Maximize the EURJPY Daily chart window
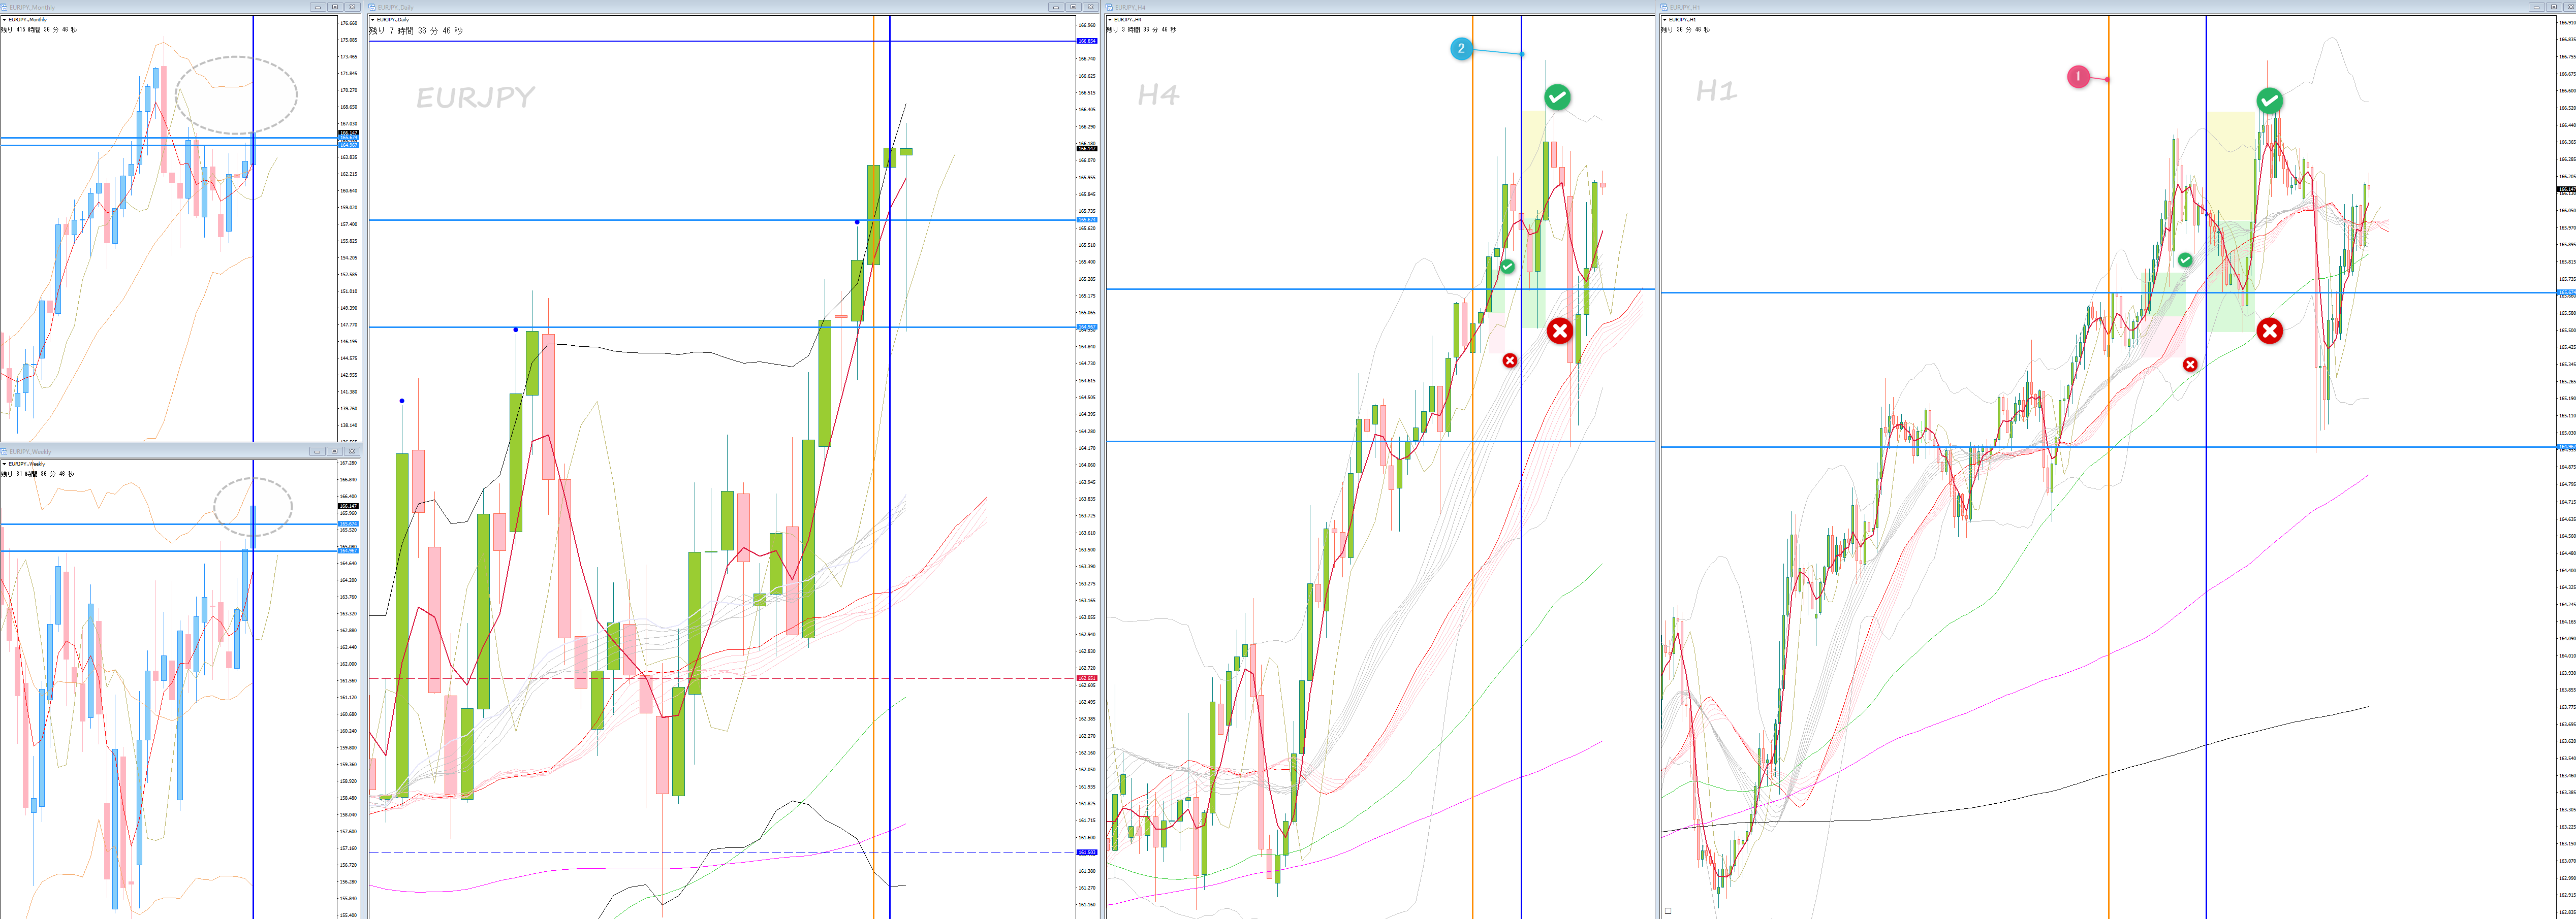Screen dimensions: 2576x919 (1074, 7)
